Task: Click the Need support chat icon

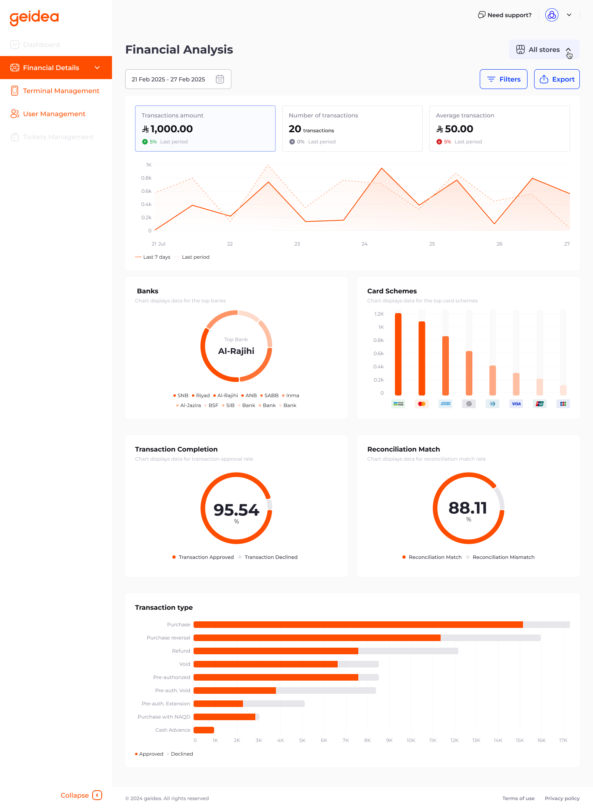Action: point(481,15)
